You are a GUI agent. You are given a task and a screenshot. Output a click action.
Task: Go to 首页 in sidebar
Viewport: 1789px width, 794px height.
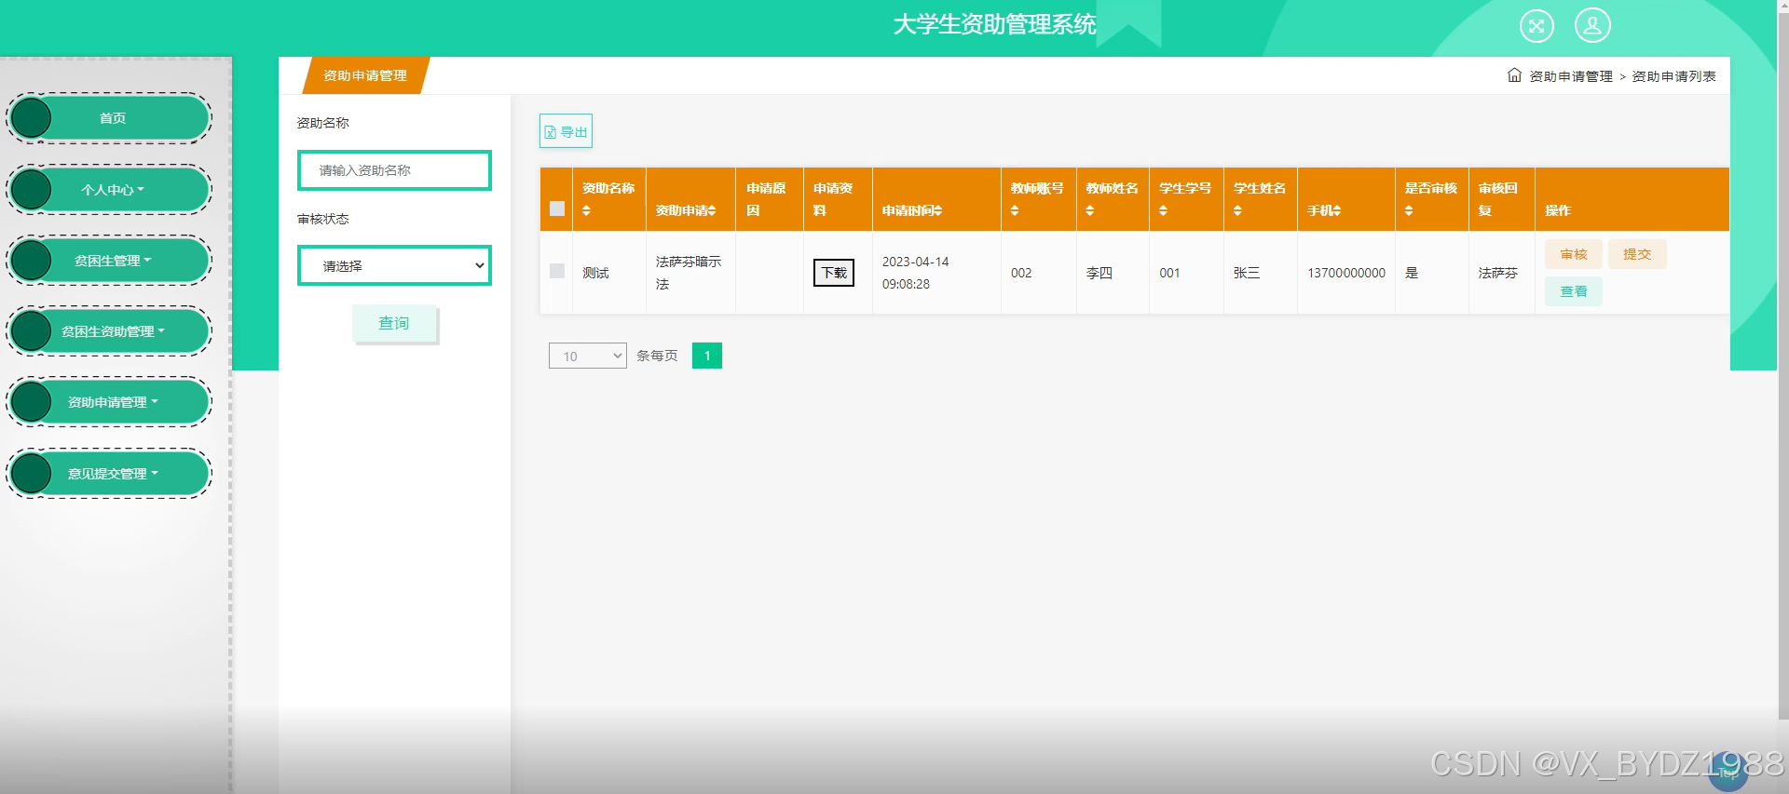tap(109, 118)
